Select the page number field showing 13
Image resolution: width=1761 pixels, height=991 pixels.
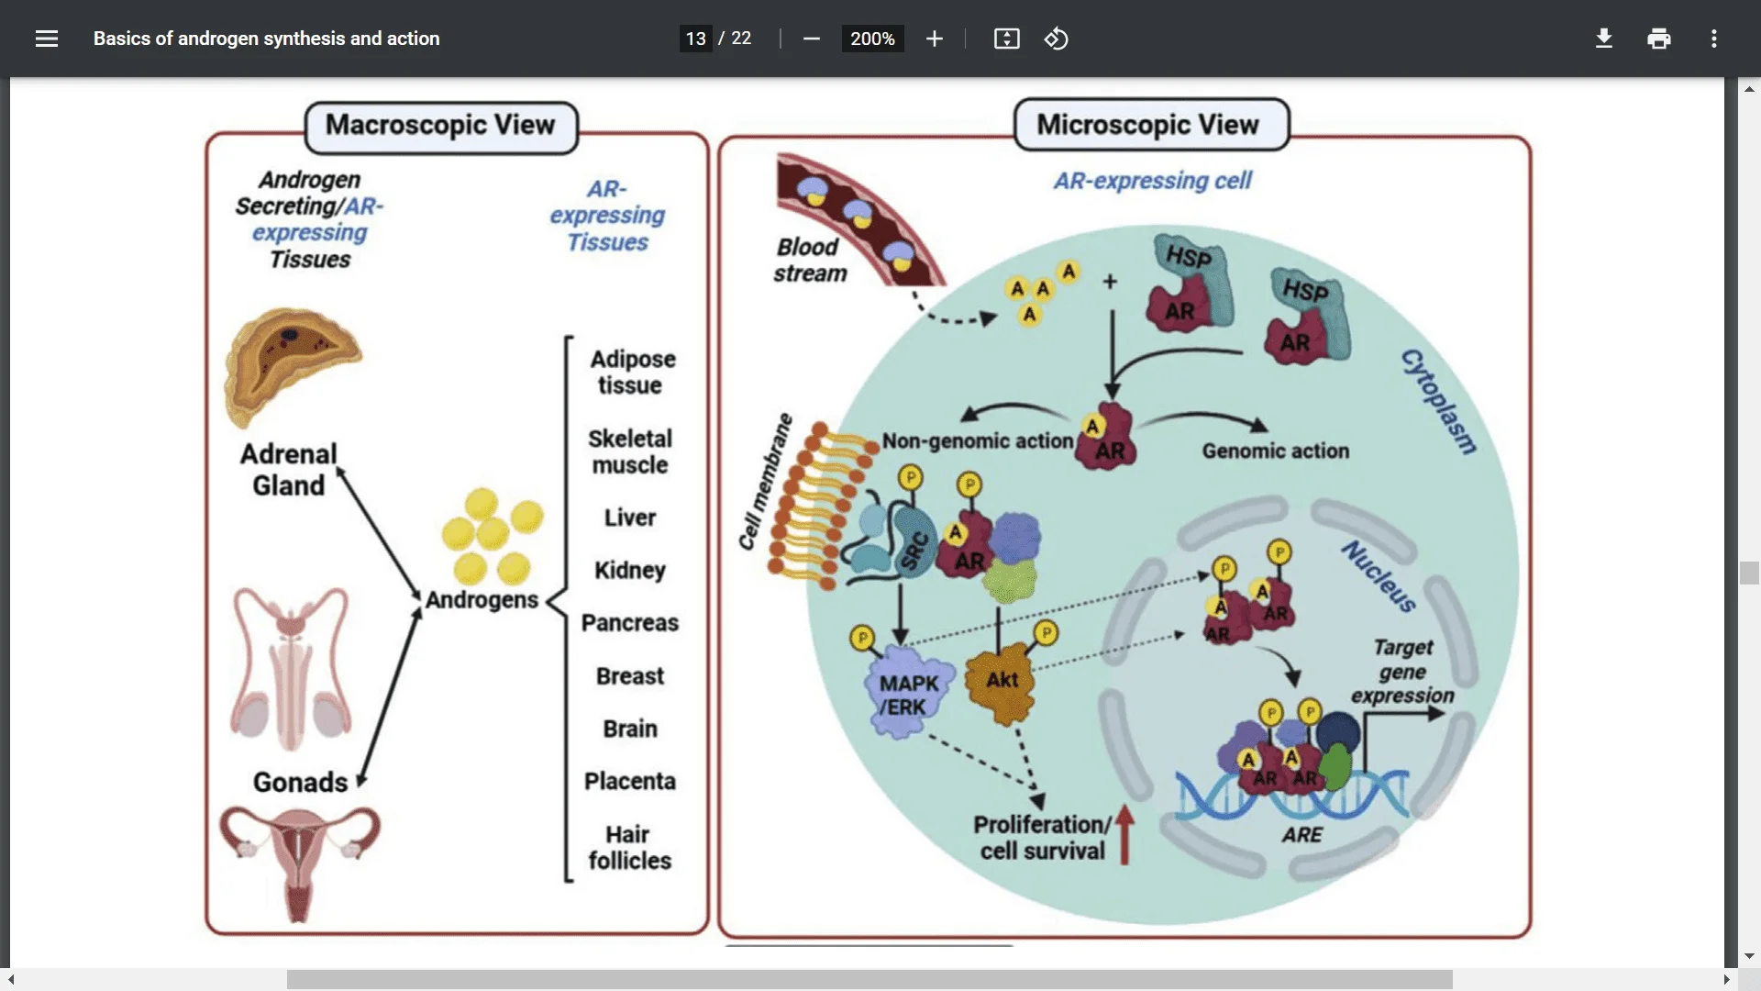pos(695,39)
